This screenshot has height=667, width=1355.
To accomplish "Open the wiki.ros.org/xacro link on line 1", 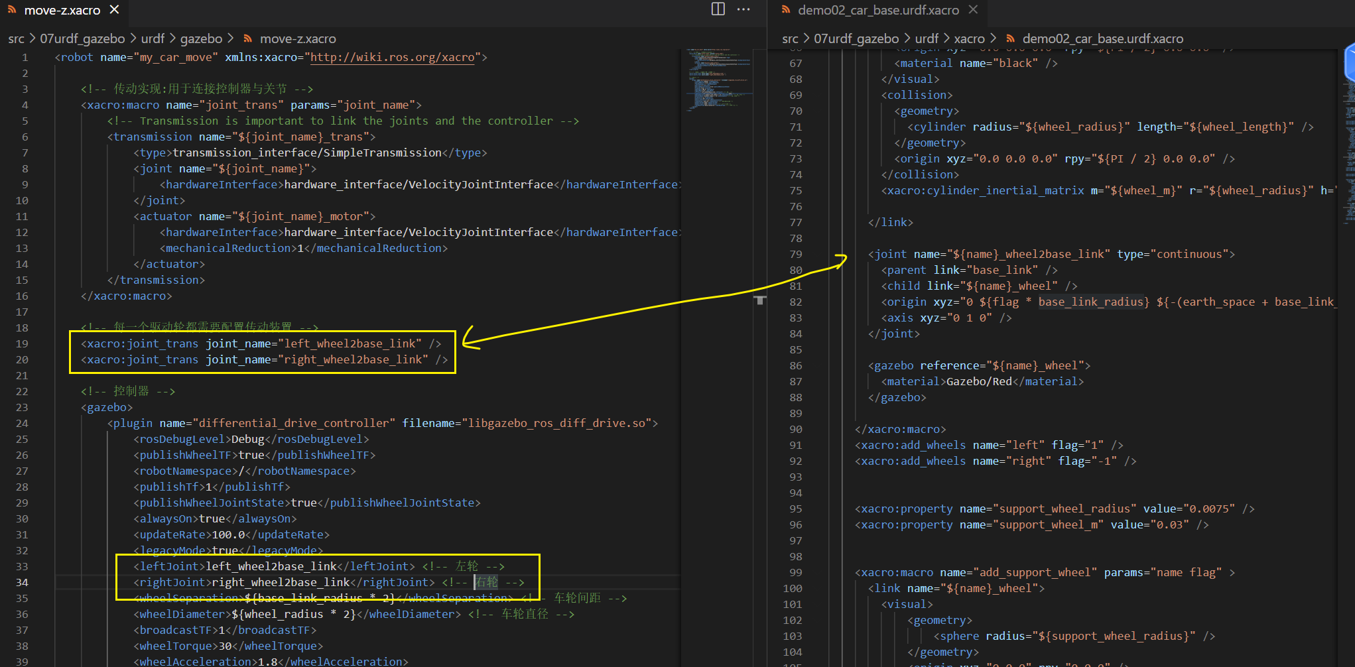I will click(393, 57).
